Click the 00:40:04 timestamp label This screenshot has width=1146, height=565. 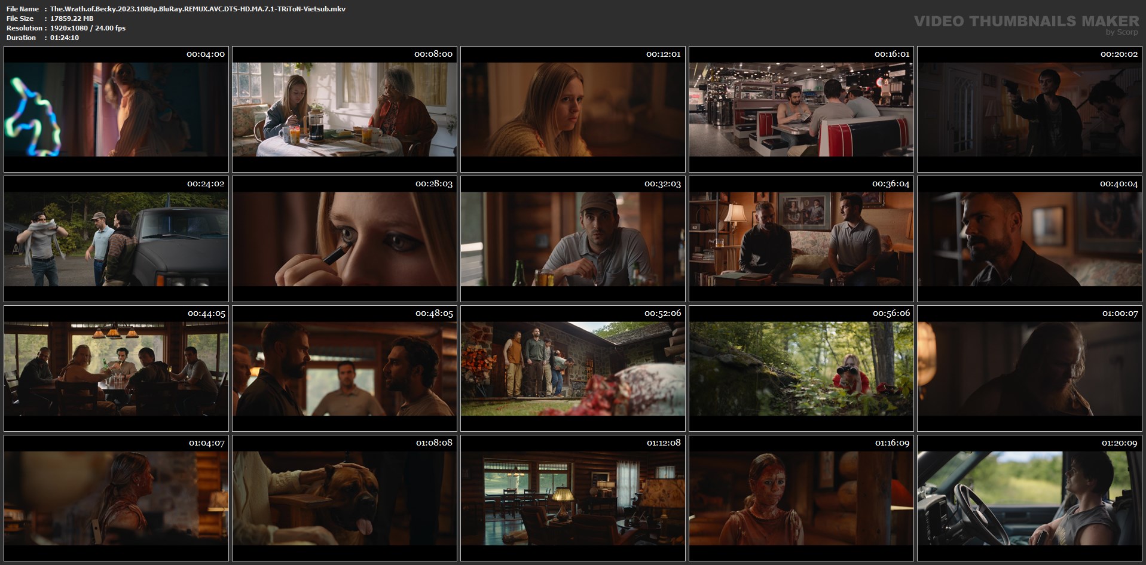coord(1119,184)
